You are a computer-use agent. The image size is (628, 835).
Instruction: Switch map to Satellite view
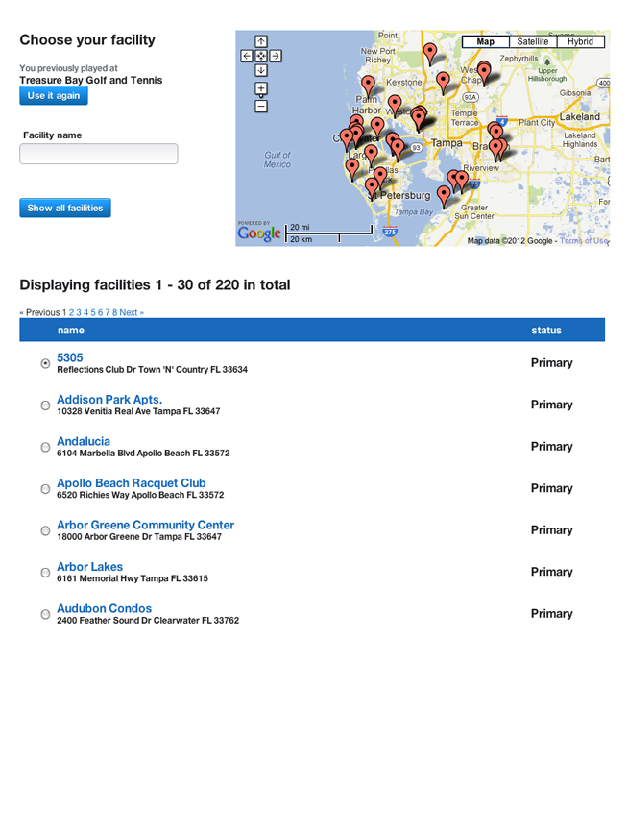pos(533,42)
